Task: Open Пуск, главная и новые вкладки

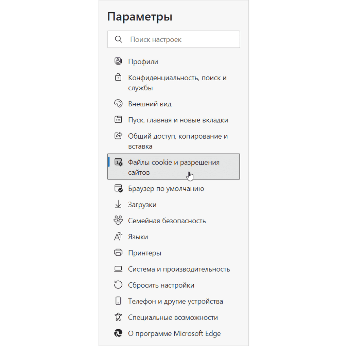Action: 178,120
